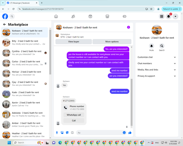Screen dimensions: 183x146
Task: Open Billy - 3 bed 3 bath conversation
Action: point(25,42)
